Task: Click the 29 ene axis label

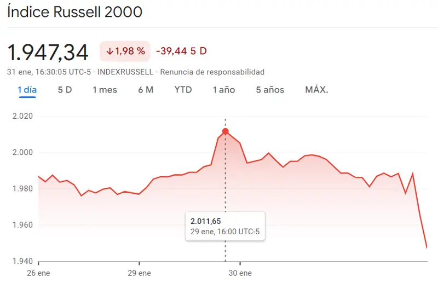Action: click(x=139, y=273)
